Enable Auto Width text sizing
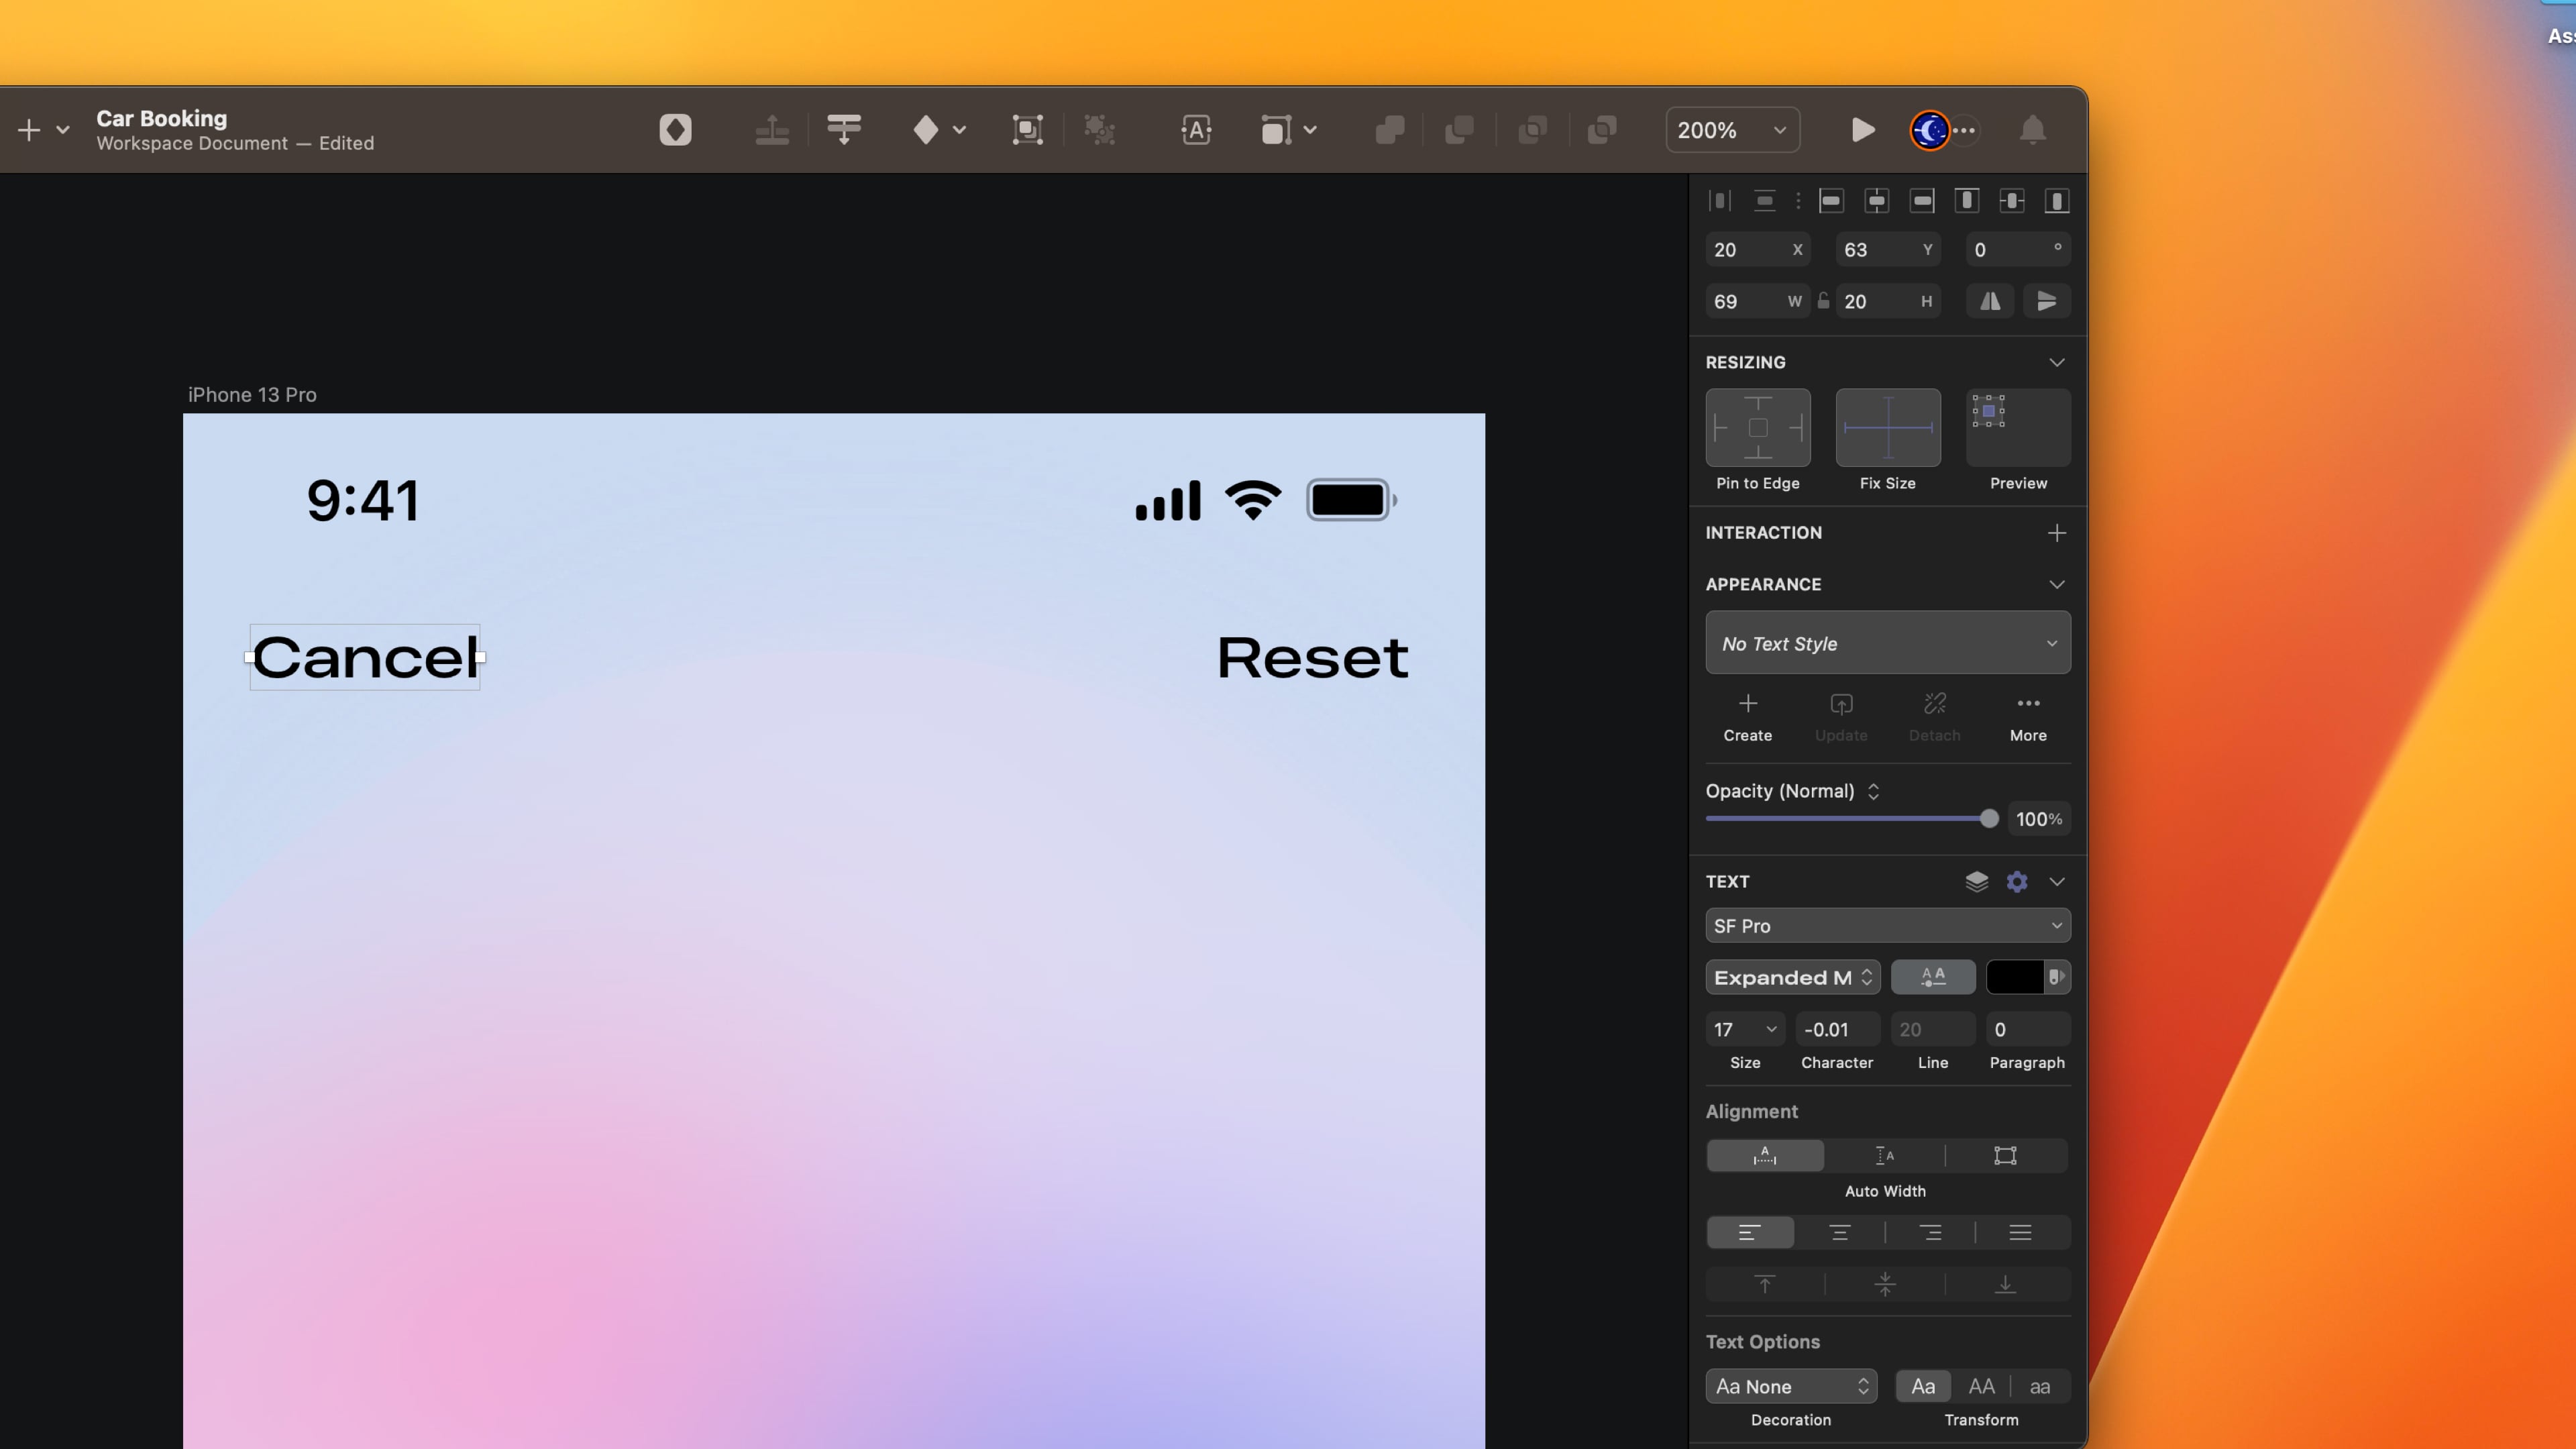 pyautogui.click(x=1765, y=1156)
